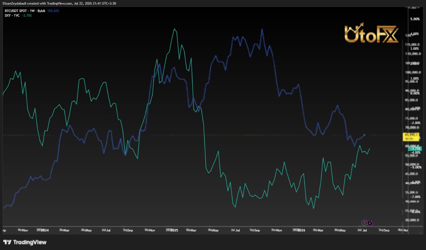Click the teal -3.75% value in legend
The width and height of the screenshot is (426, 250).
26,15
